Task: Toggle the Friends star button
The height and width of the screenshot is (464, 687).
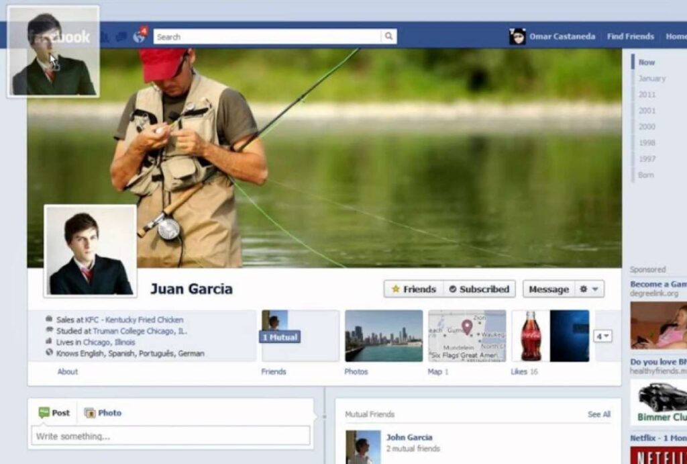Action: 413,289
